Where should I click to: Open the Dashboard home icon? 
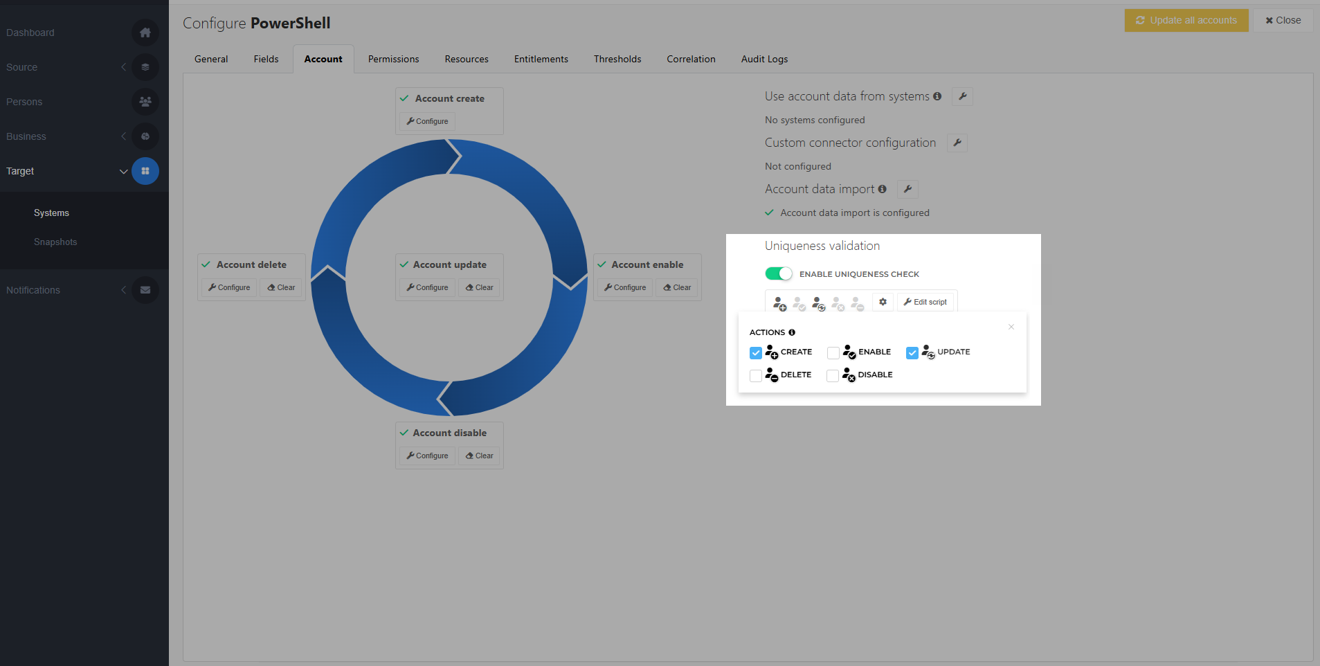(x=145, y=33)
